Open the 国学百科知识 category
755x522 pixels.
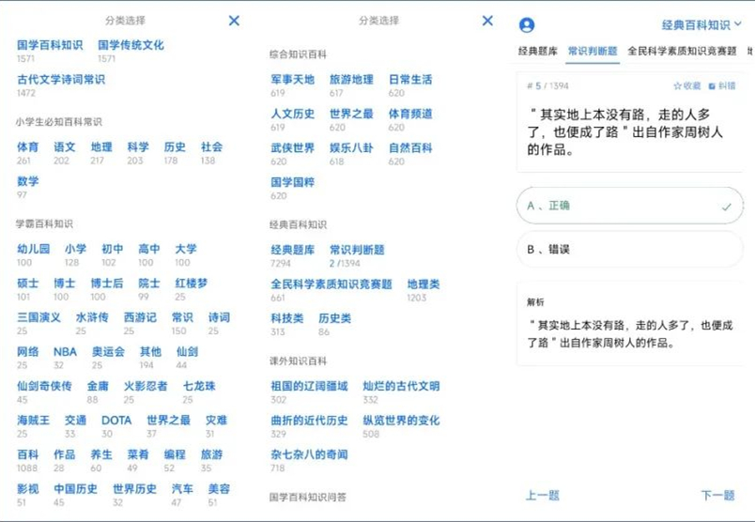[50, 45]
